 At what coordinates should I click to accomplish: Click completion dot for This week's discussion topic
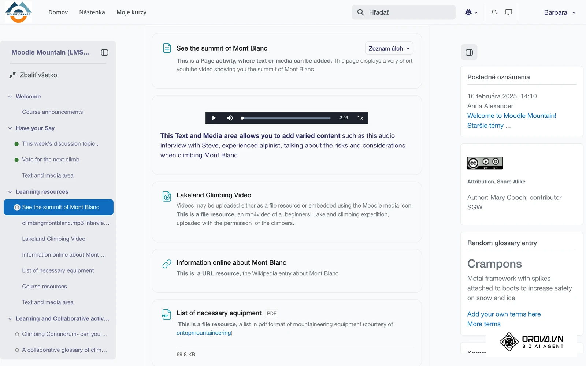tap(16, 144)
